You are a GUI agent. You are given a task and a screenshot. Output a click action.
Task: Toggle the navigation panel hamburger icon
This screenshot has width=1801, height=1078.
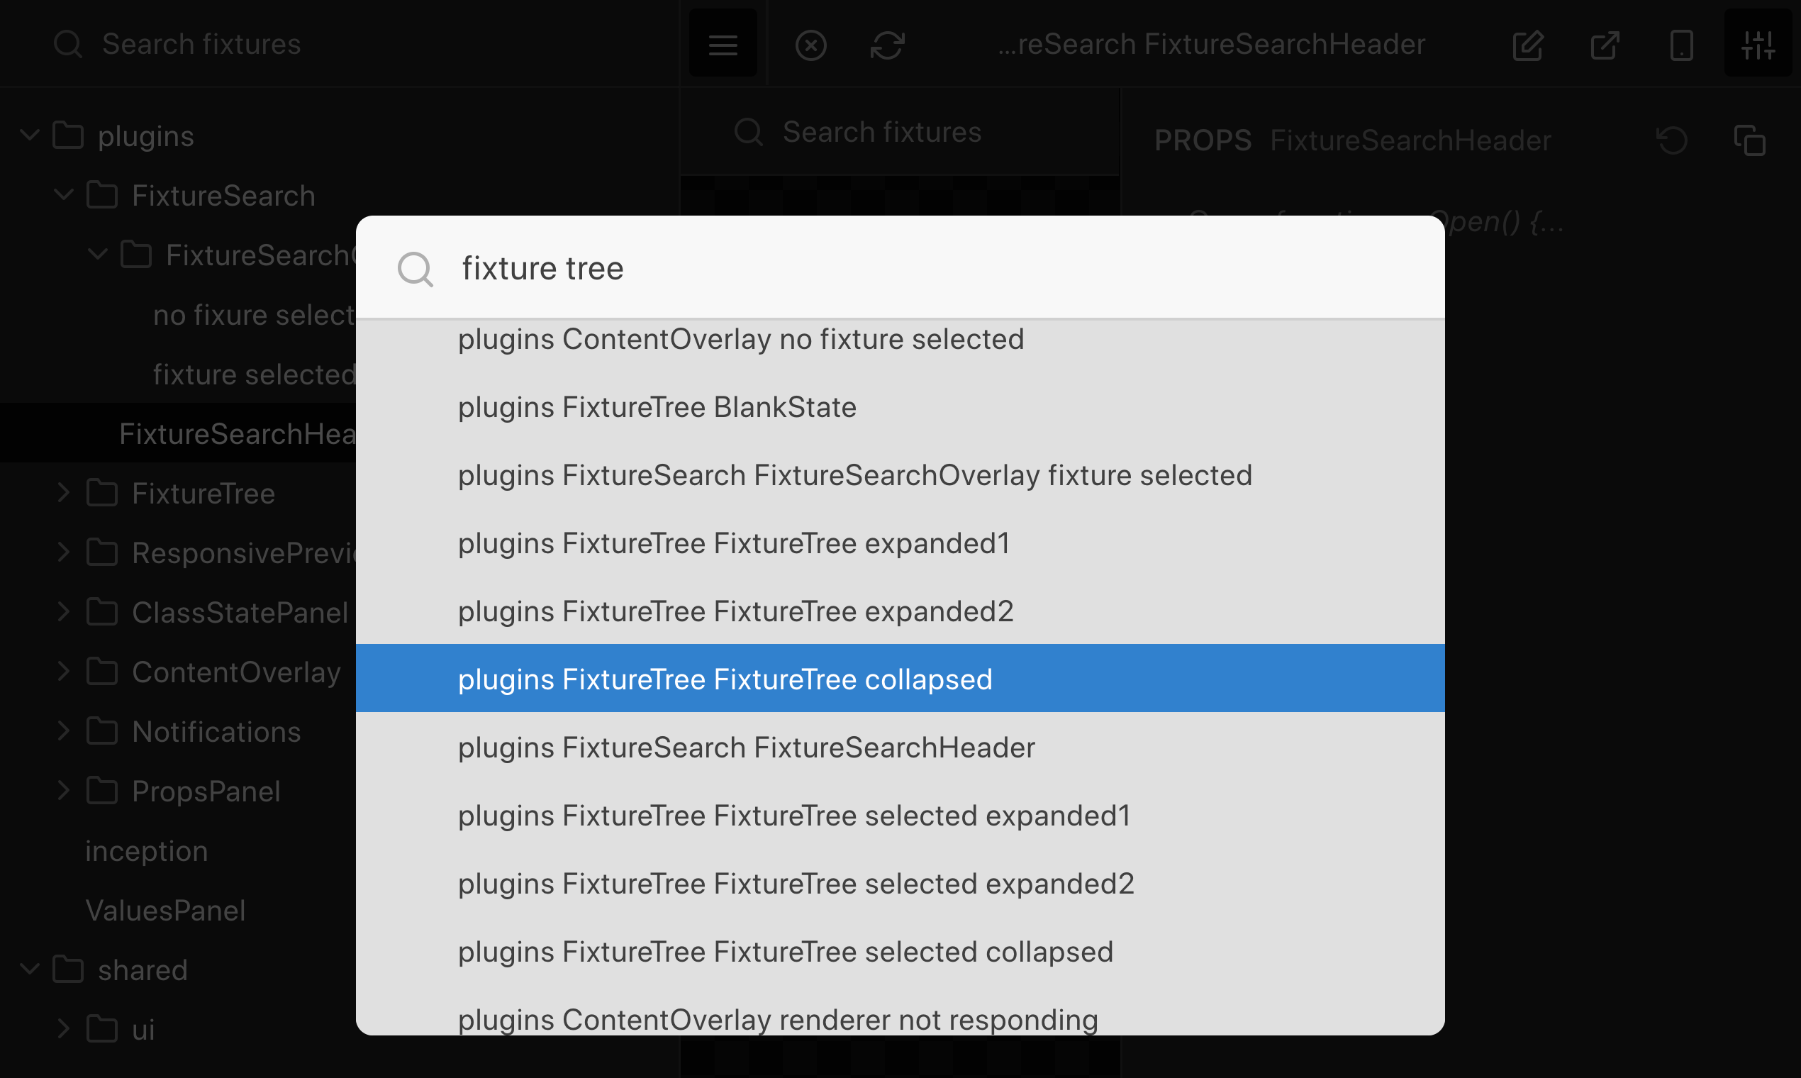723,44
